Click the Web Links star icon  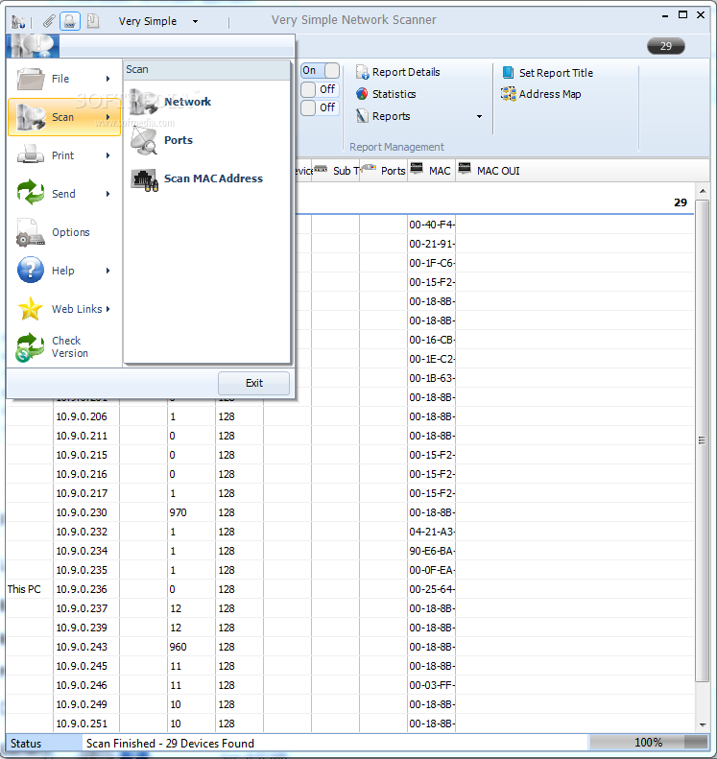tap(30, 309)
